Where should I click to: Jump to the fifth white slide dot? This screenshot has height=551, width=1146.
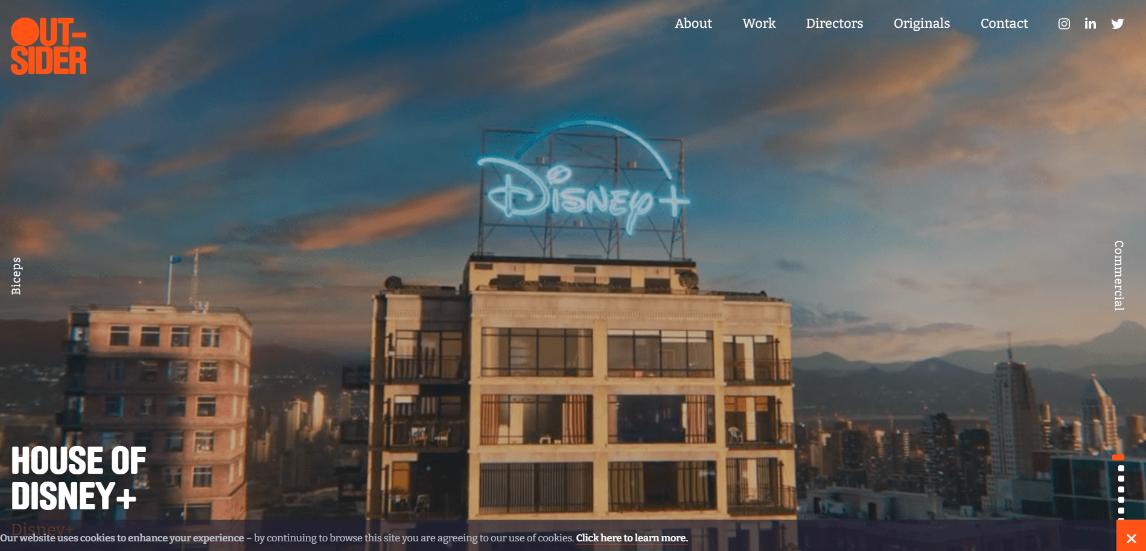pyautogui.click(x=1121, y=510)
